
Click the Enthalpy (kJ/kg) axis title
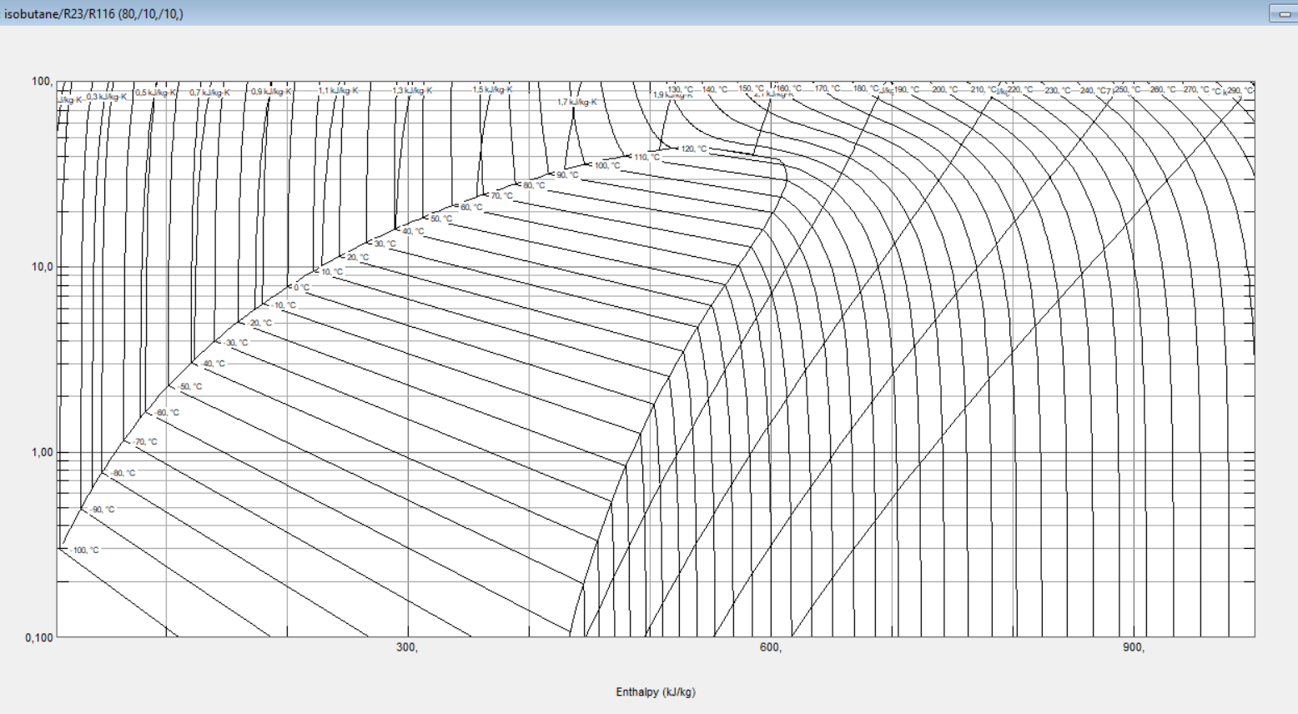(x=656, y=691)
